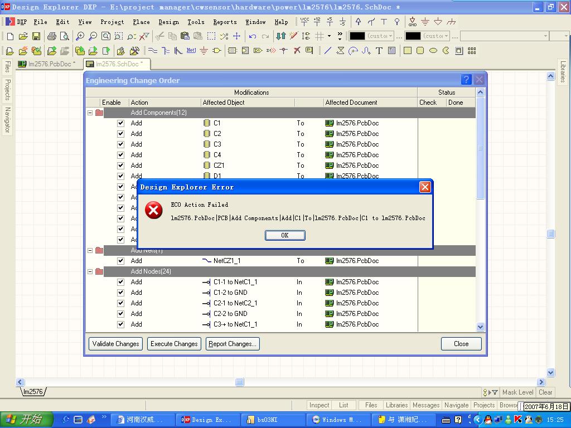Disable the C1-2 to GND checkbox

coord(120,293)
